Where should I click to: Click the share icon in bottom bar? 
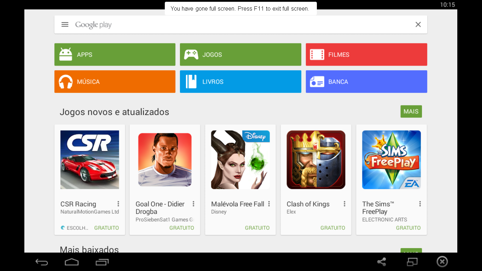point(381,262)
